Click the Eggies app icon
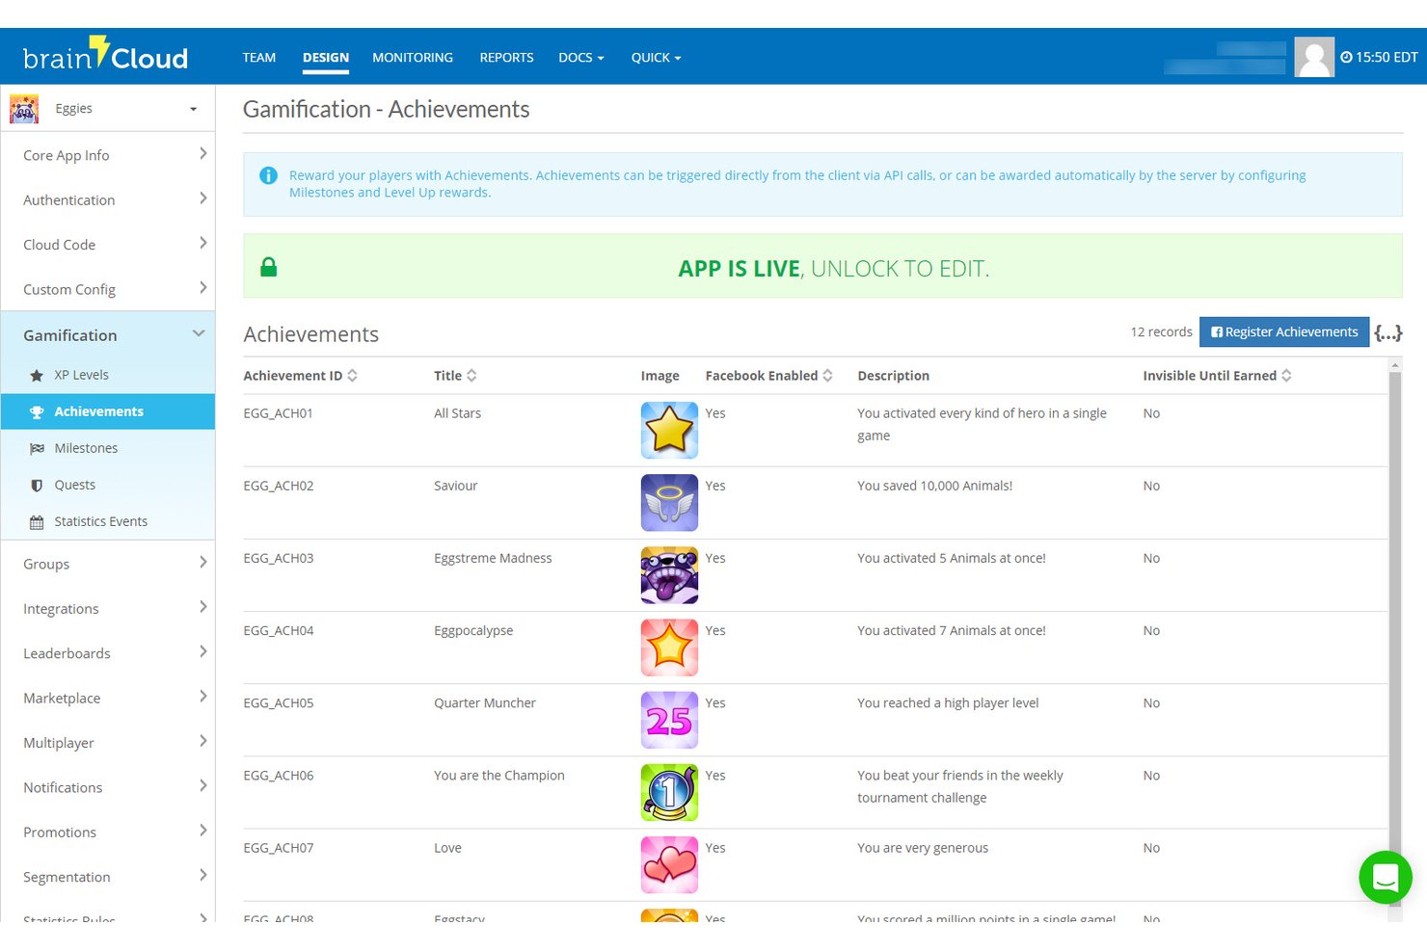 tap(24, 109)
